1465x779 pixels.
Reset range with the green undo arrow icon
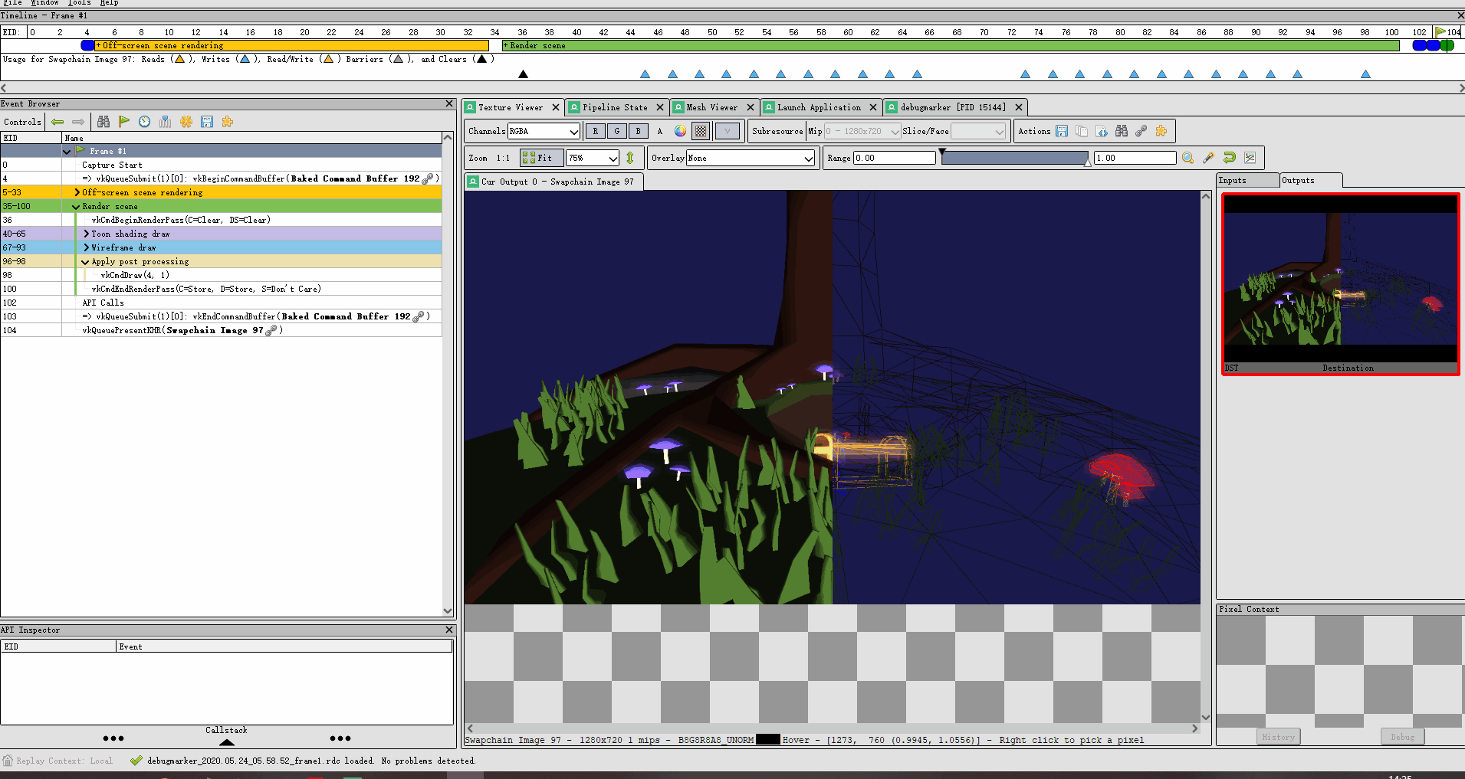click(1228, 158)
